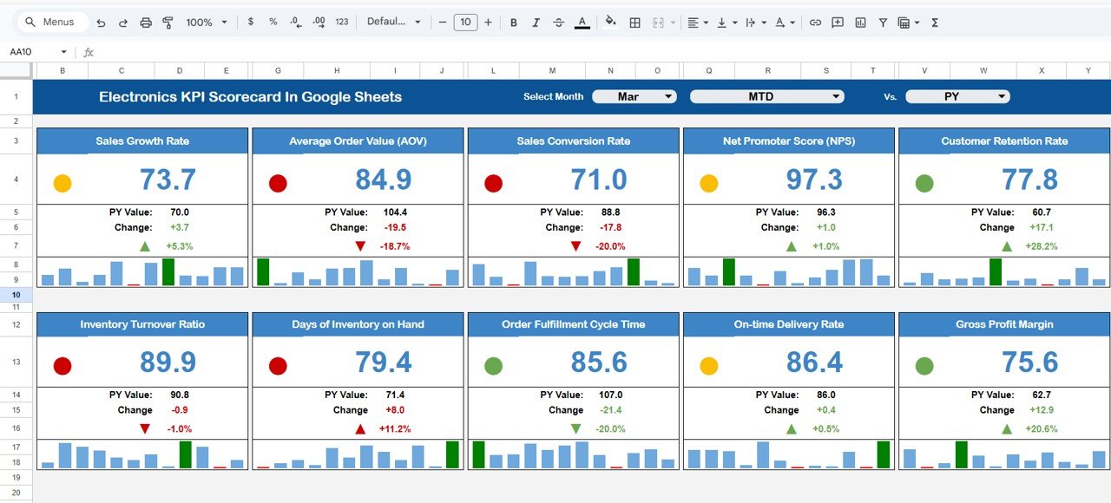The image size is (1111, 503).
Task: Open the functions Sigma menu
Action: click(x=935, y=23)
